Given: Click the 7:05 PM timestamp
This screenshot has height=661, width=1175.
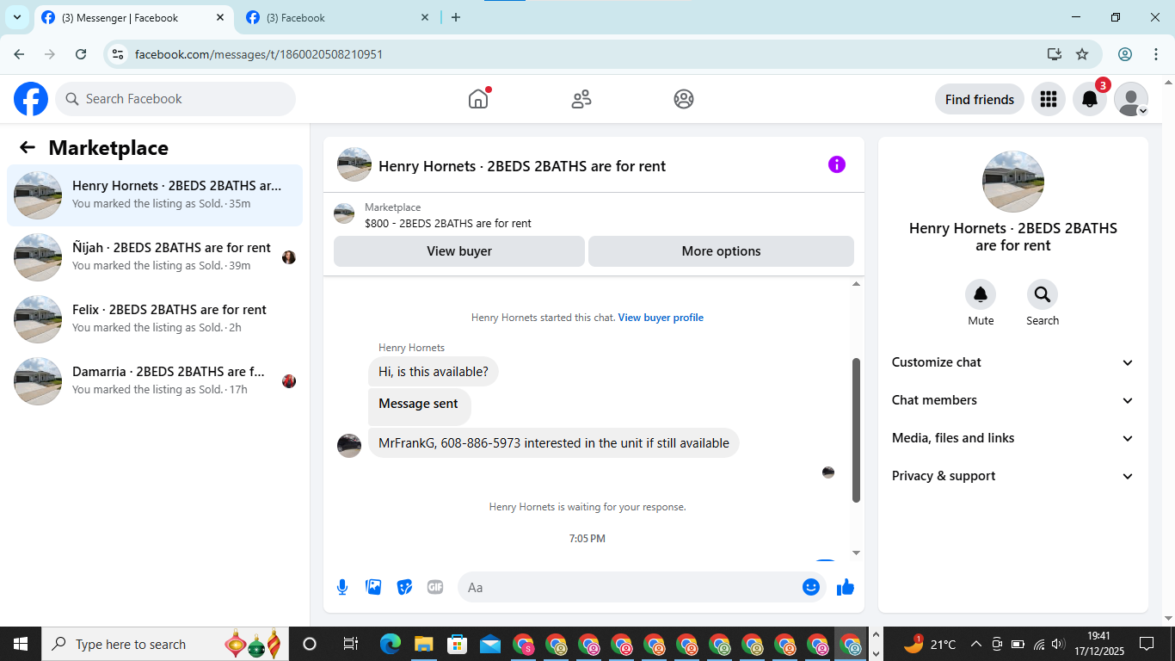Looking at the screenshot, I should (587, 539).
